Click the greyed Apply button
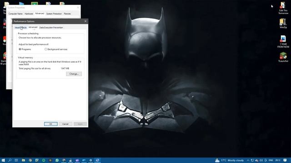The image size is (291, 163). (x=80, y=124)
